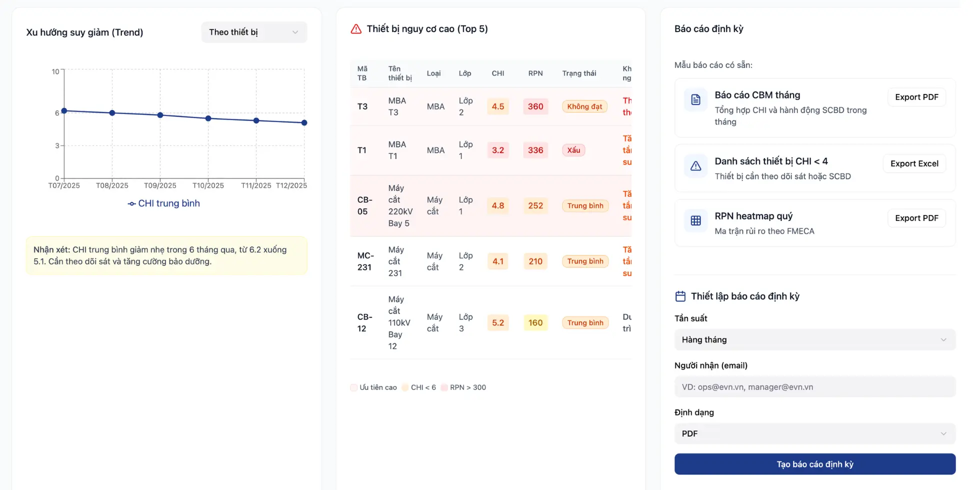The image size is (973, 490).
Task: Click the Người nhận email input field
Action: coord(814,387)
